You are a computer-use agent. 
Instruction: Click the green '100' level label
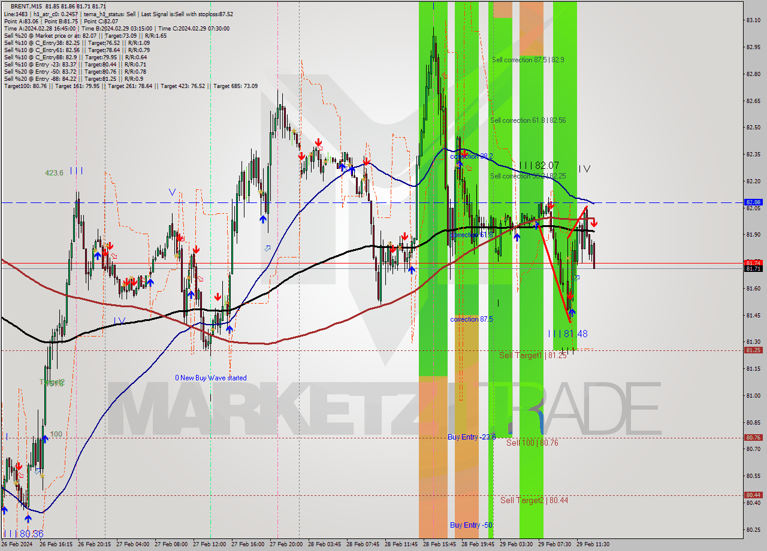pos(56,434)
